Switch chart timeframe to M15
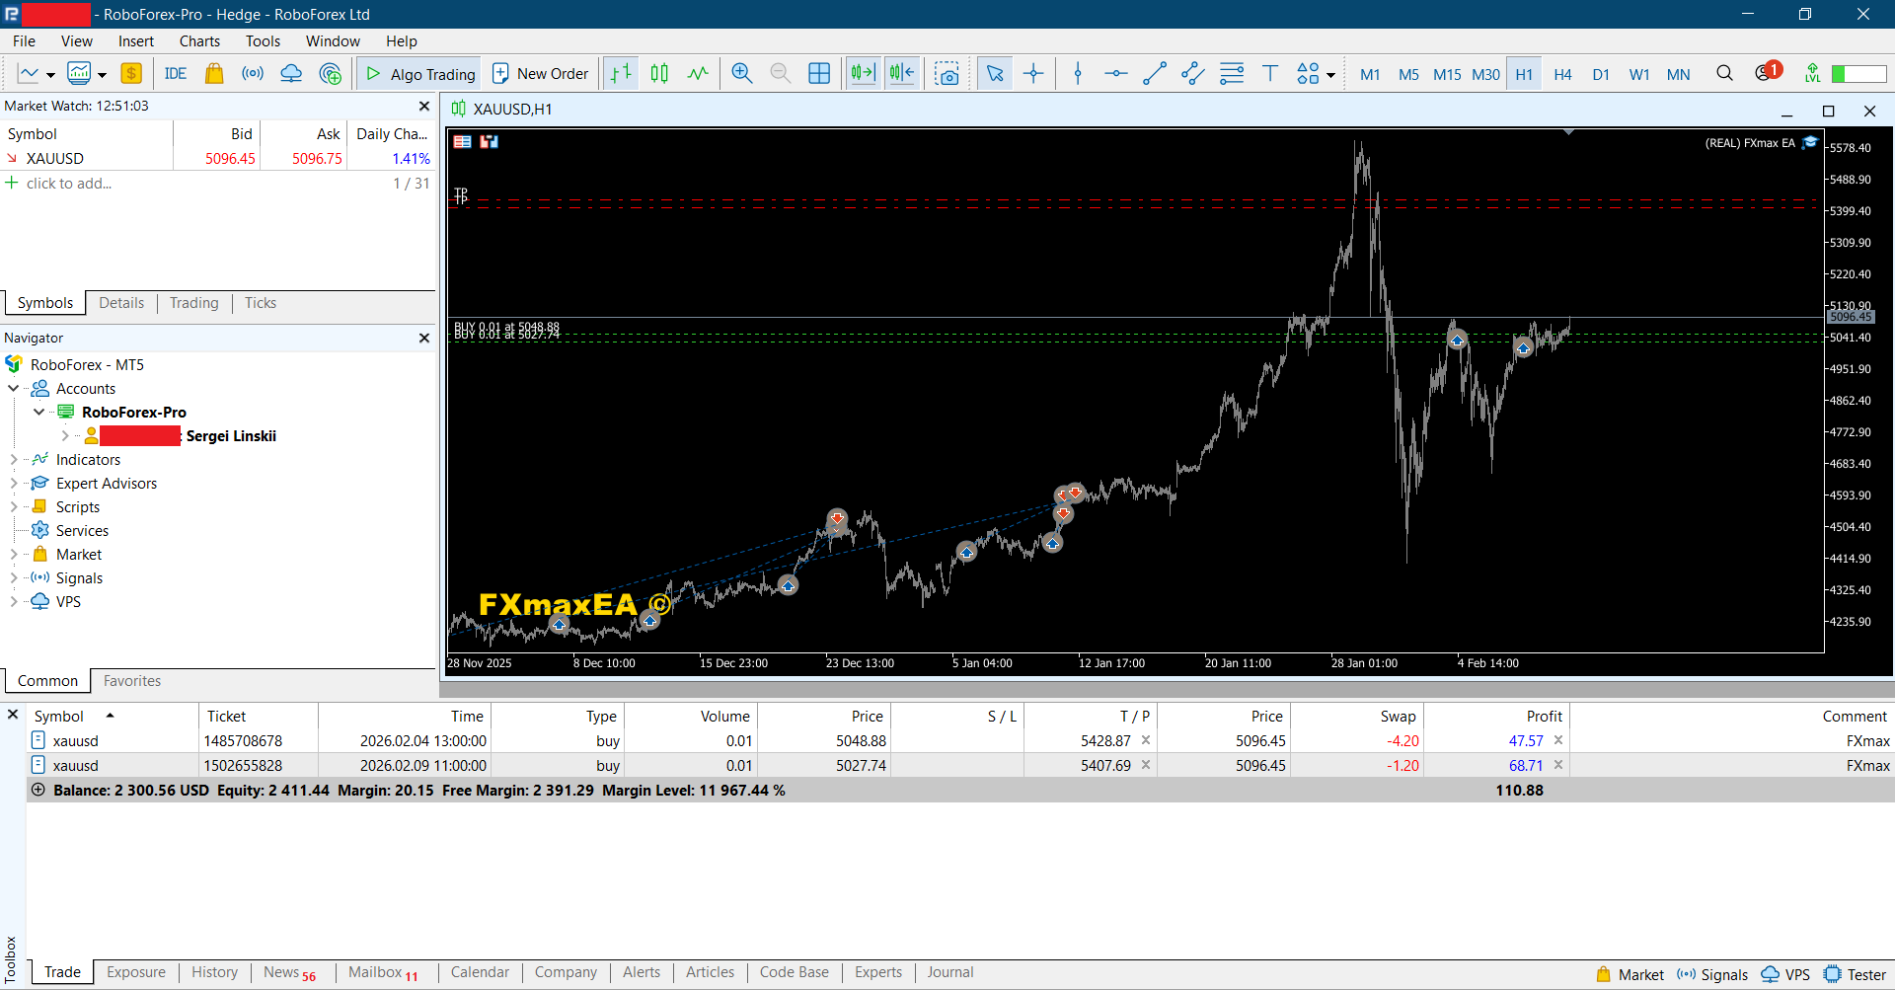Screen dimensions: 1895x990 (x=1447, y=74)
